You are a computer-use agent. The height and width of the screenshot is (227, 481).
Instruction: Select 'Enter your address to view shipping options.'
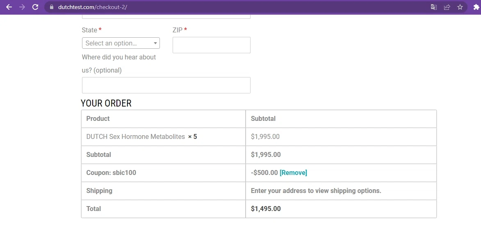(316, 191)
